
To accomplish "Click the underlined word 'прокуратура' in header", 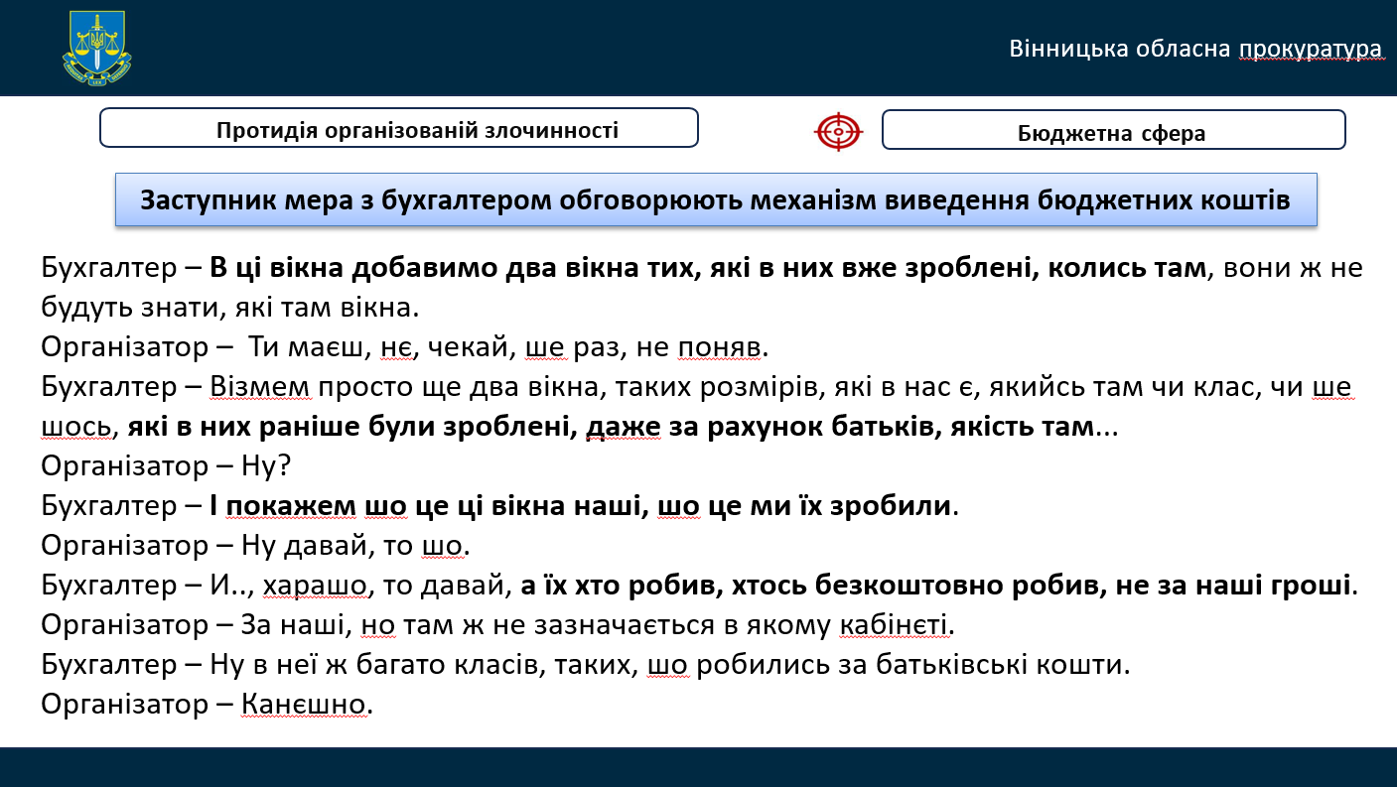I will click(1310, 49).
